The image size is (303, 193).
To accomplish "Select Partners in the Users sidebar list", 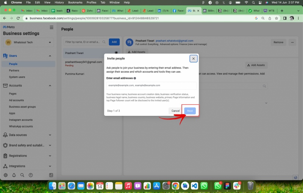I will (x=14, y=71).
